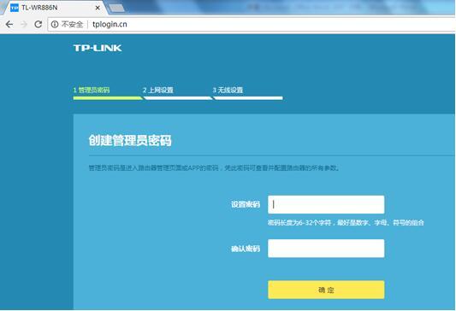Viewport: 456px width, 311px height.
Task: Close the TL-WR886N browser tab
Action: [98, 8]
